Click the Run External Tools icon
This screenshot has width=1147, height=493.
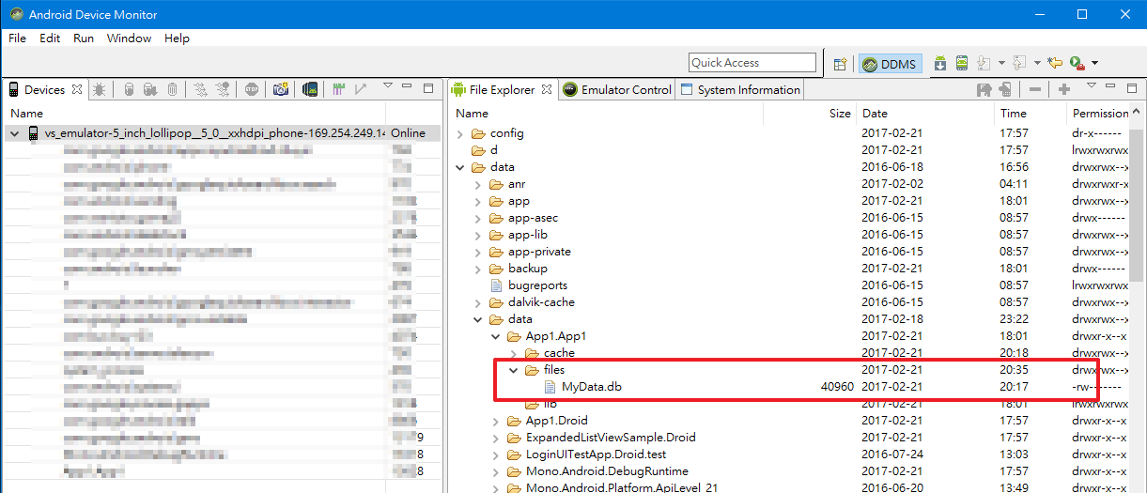tap(1077, 63)
